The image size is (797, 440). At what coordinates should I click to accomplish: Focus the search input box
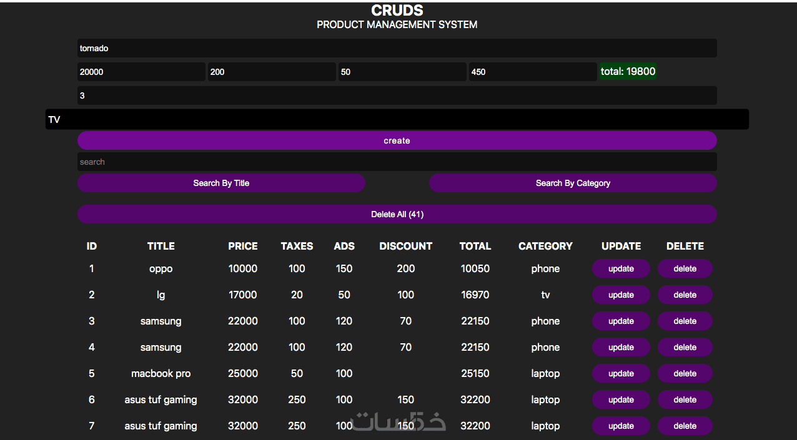[x=397, y=162]
